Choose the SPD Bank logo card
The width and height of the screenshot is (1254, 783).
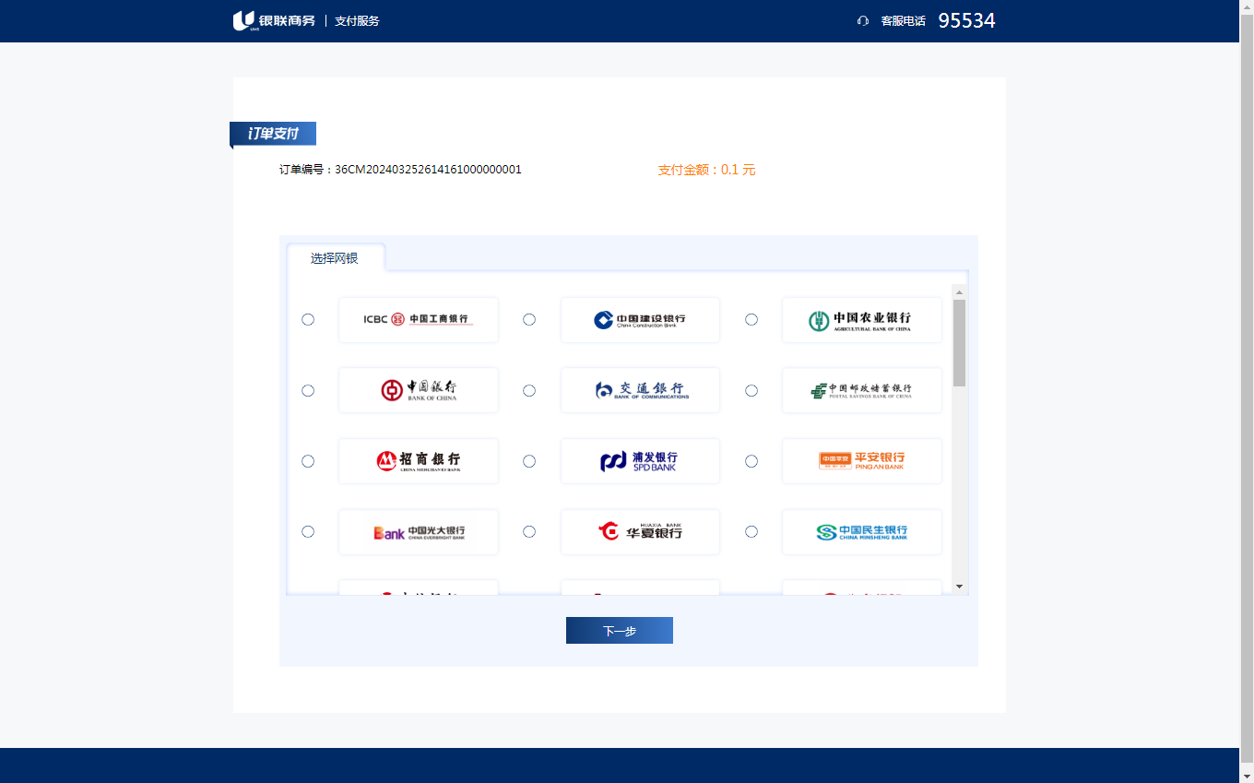(640, 461)
